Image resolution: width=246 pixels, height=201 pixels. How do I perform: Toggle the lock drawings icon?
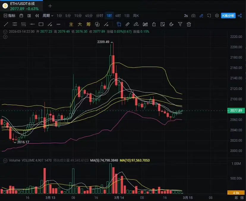point(154,24)
